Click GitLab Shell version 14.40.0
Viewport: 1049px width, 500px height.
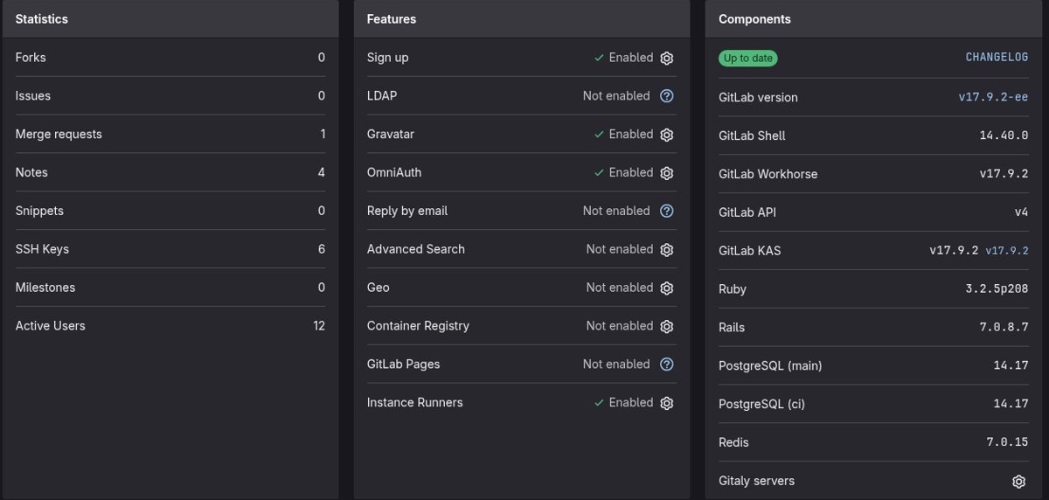point(1004,135)
